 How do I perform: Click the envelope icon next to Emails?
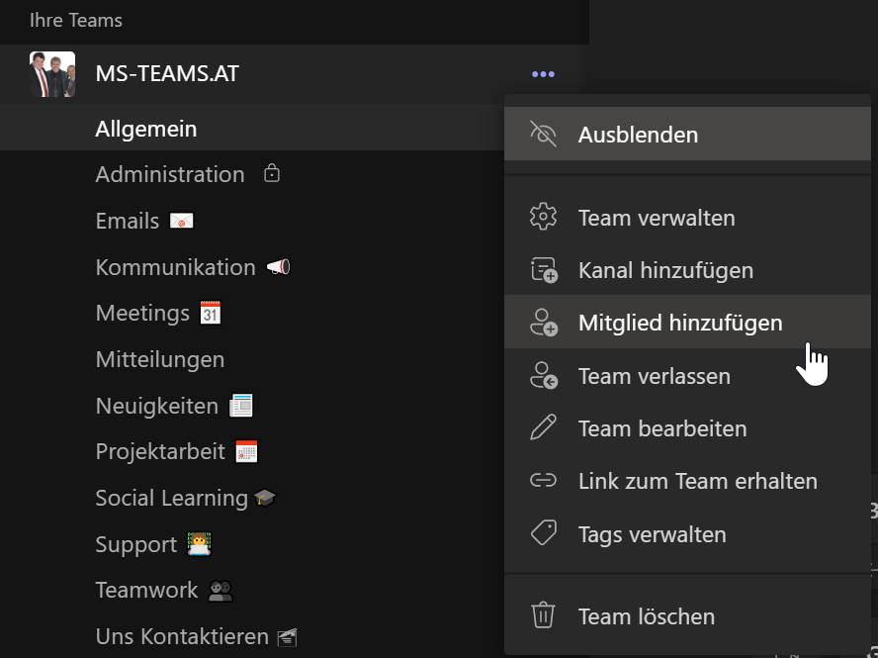(181, 221)
